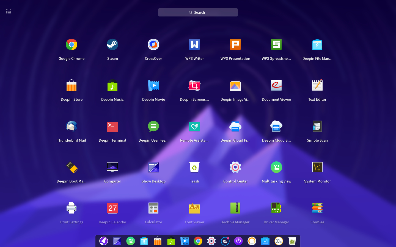396x247 pixels.
Task: Click the orange circle icon in dock
Action: [x=252, y=241]
